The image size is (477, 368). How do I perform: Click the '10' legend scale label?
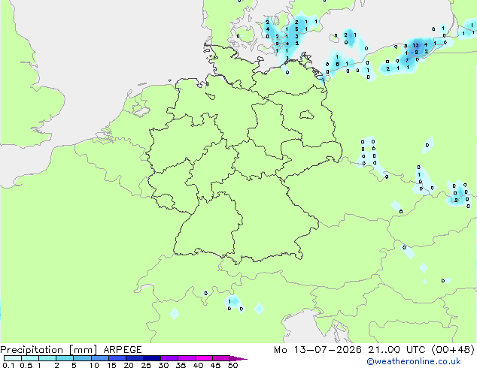tap(94, 365)
